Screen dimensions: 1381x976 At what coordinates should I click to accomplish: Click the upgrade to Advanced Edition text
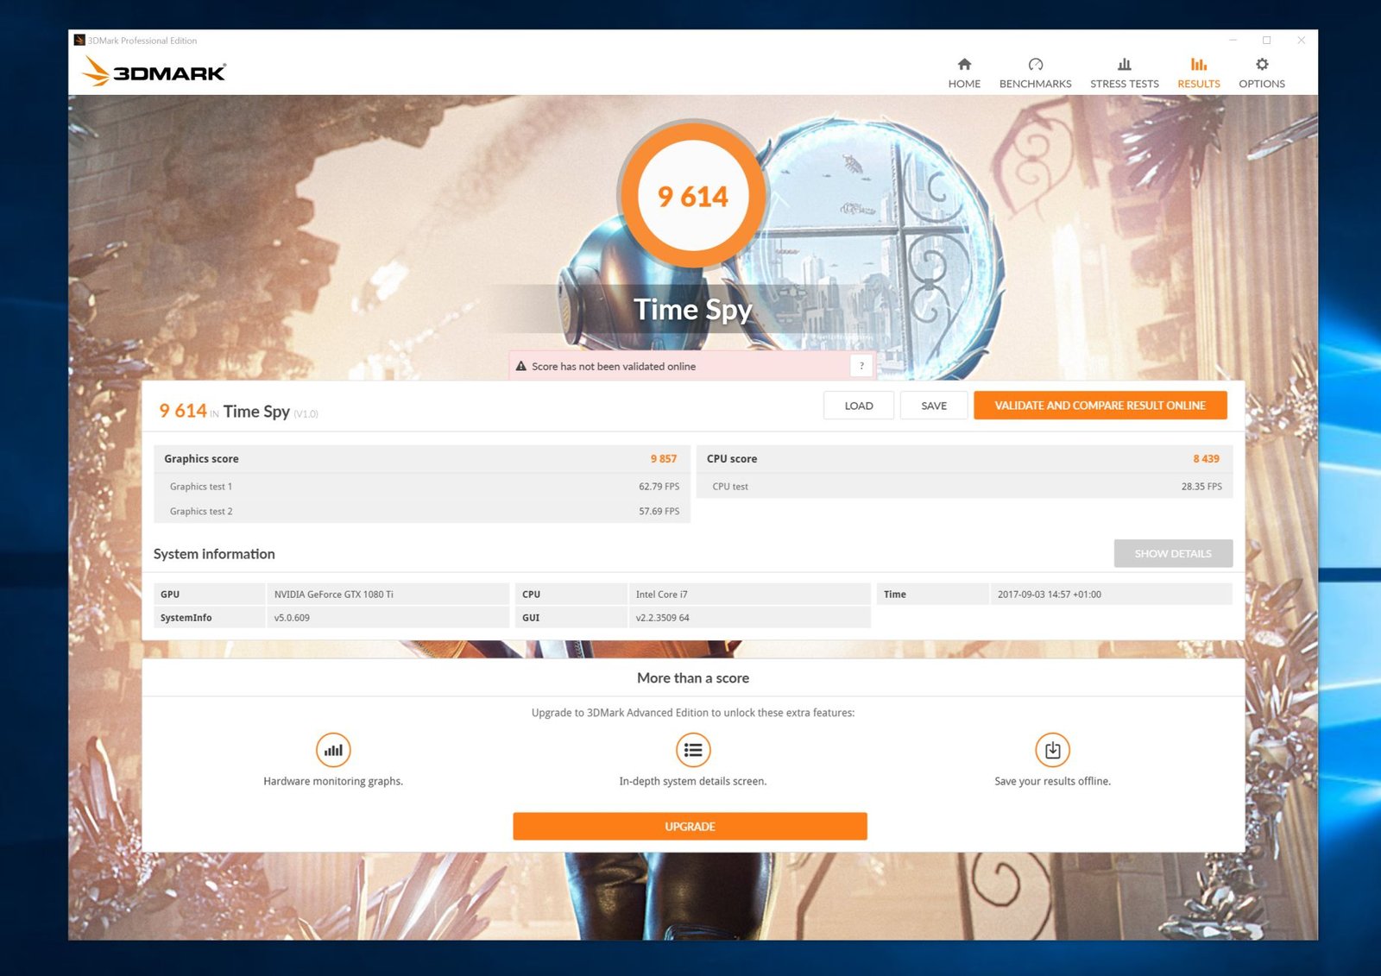(693, 713)
